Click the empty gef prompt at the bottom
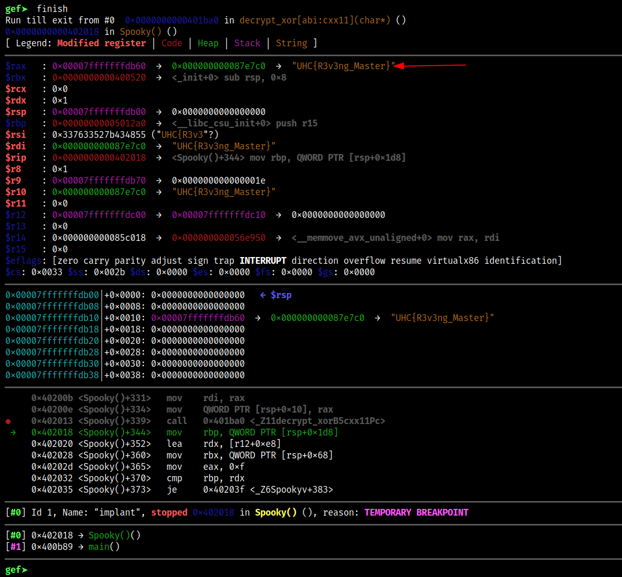 click(x=16, y=570)
